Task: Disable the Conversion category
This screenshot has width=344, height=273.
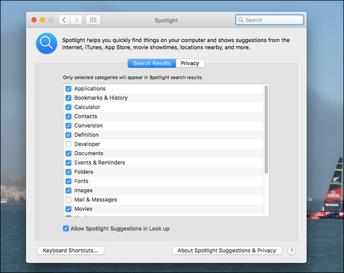Action: [68, 126]
